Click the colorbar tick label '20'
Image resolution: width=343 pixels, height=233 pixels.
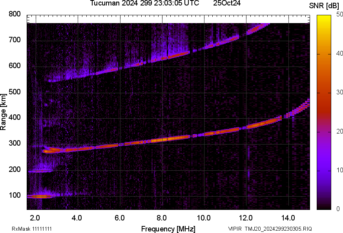[x=339, y=132]
